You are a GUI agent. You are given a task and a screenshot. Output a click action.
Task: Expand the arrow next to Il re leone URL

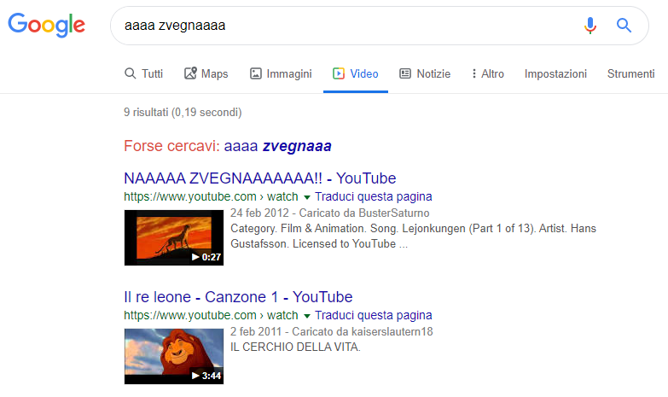307,316
